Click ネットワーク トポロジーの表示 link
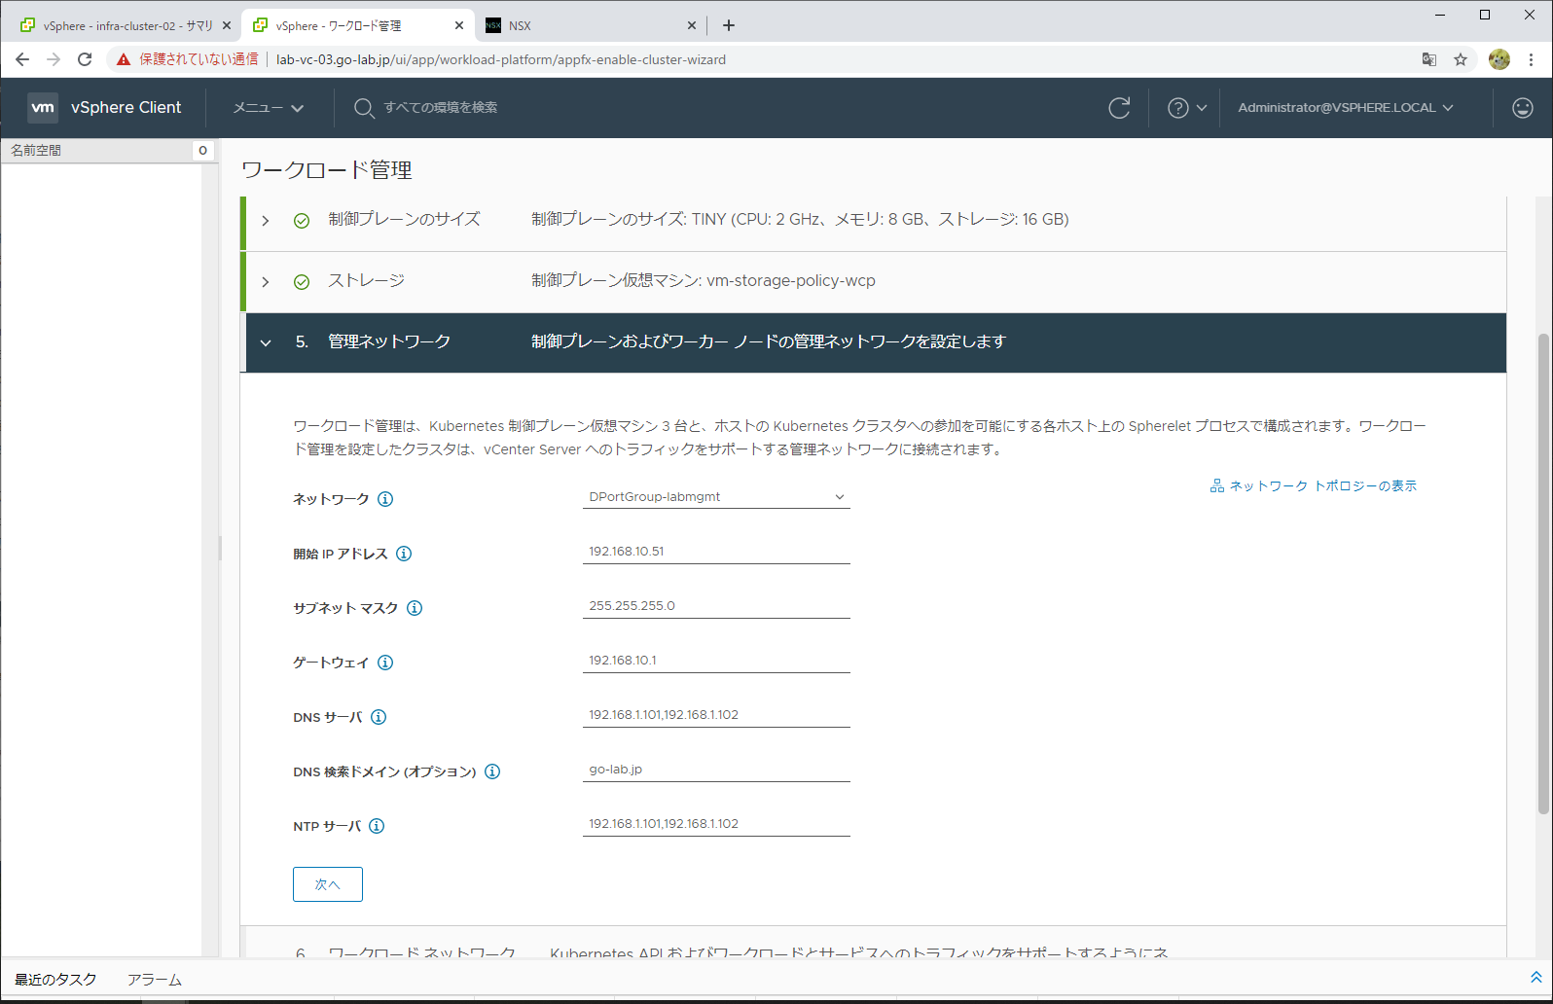1553x1004 pixels. (x=1323, y=485)
